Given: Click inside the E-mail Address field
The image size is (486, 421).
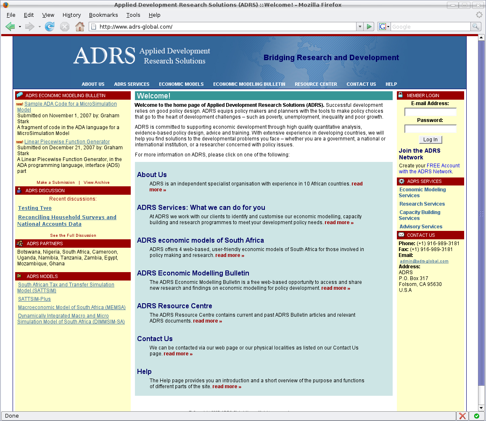Looking at the screenshot, I should (x=430, y=111).
